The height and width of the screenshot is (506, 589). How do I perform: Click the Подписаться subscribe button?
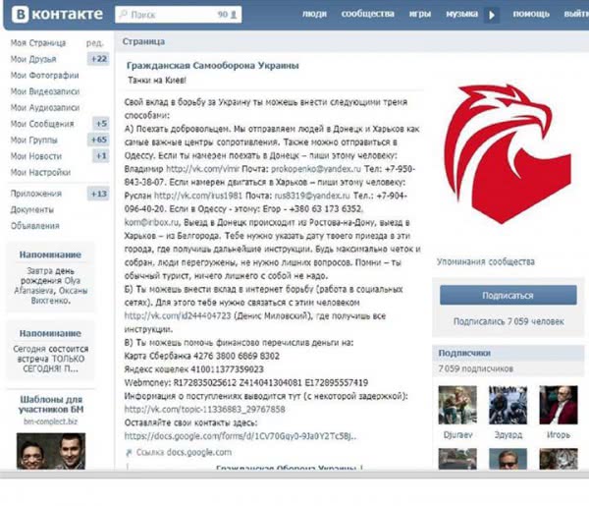point(508,295)
